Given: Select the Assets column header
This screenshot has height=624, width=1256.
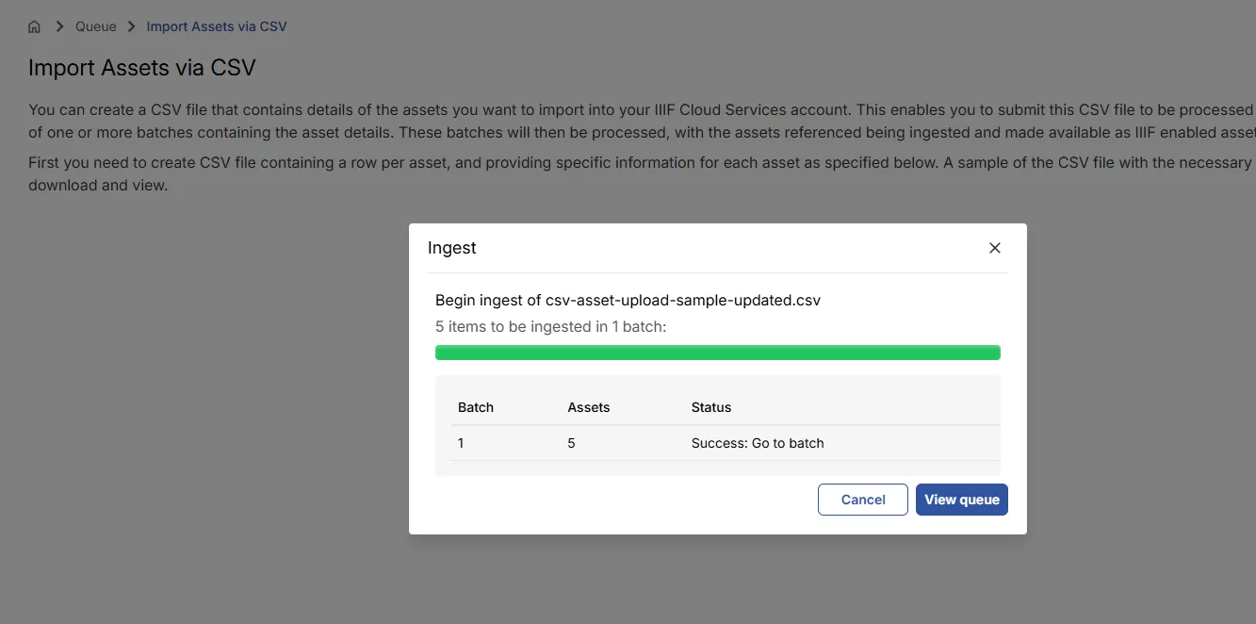Looking at the screenshot, I should [x=588, y=407].
